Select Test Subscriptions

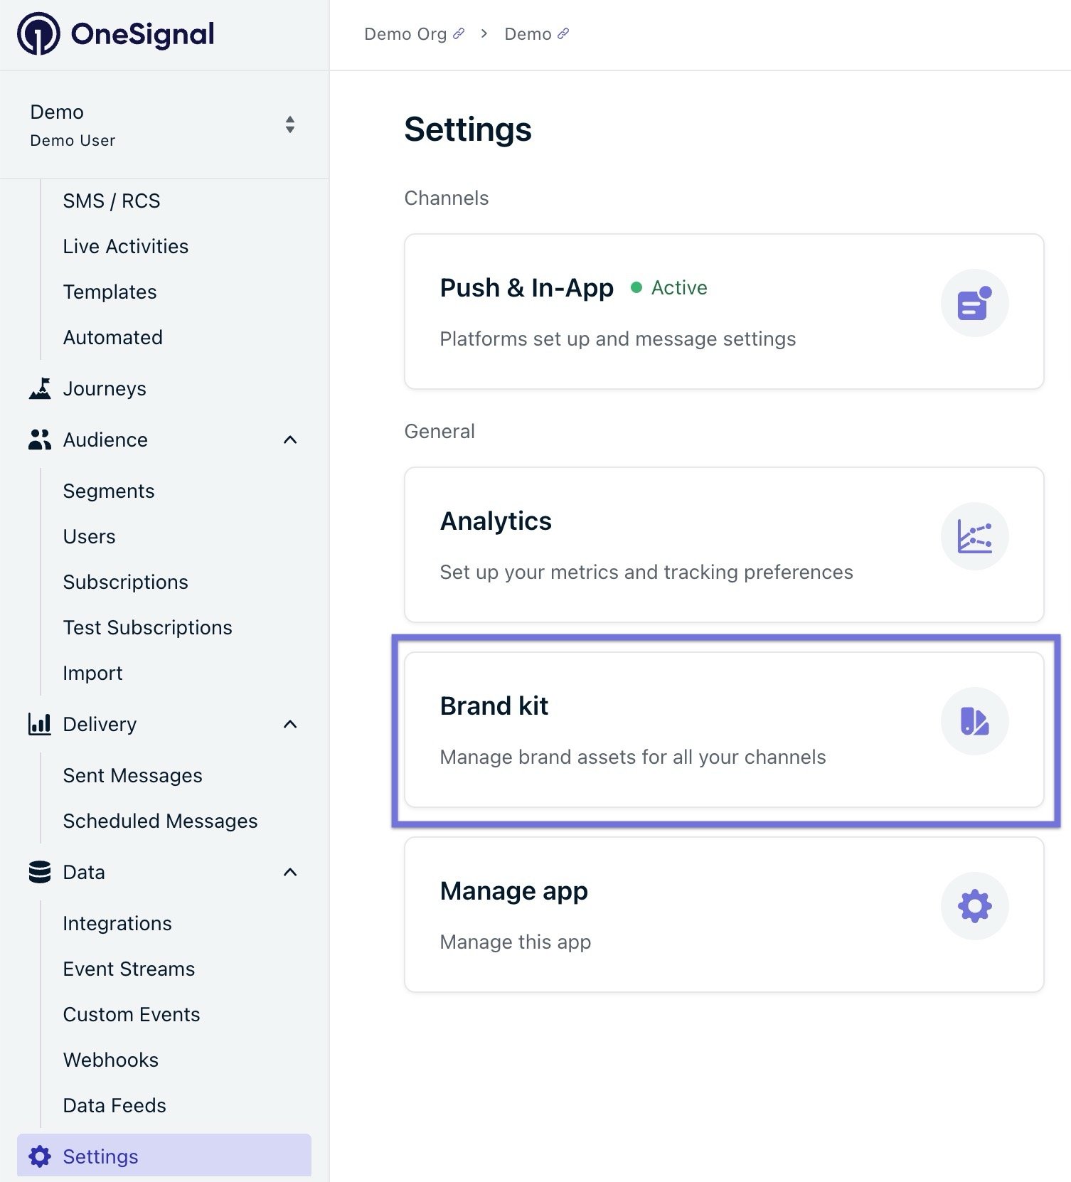point(148,627)
